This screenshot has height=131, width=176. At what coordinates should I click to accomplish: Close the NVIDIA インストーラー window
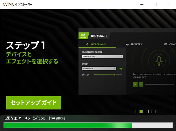click(169, 5)
